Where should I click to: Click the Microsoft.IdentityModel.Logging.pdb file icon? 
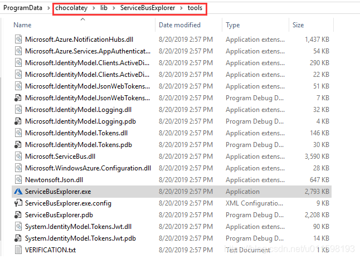click(x=18, y=121)
